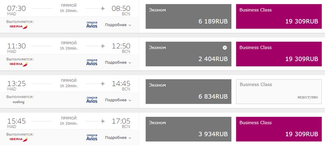Click Avios discount icon on 07:30 flight
The width and height of the screenshot is (325, 145).
tap(92, 25)
